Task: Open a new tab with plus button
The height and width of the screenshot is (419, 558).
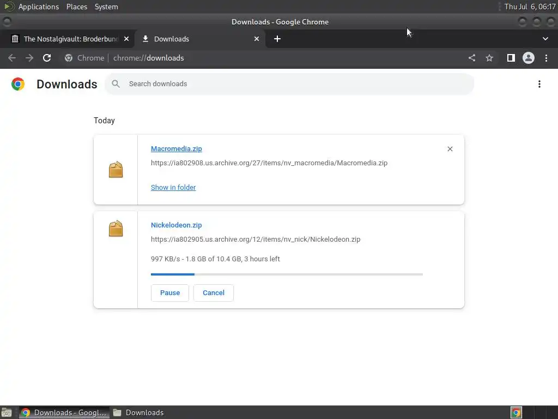Action: (x=277, y=39)
